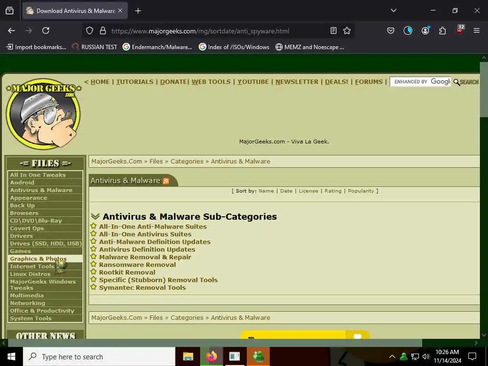Open the volume speaker tray icon
This screenshot has width=488, height=366.
(426, 356)
